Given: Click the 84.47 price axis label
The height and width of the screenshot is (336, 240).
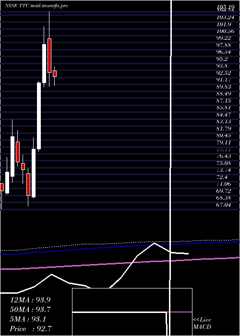Looking at the screenshot, I should point(224,114).
